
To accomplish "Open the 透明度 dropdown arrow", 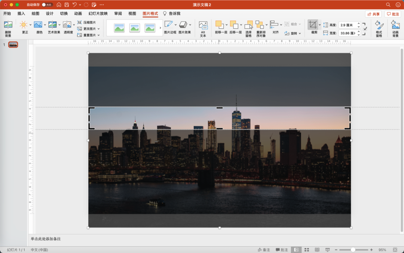I will click(x=74, y=25).
